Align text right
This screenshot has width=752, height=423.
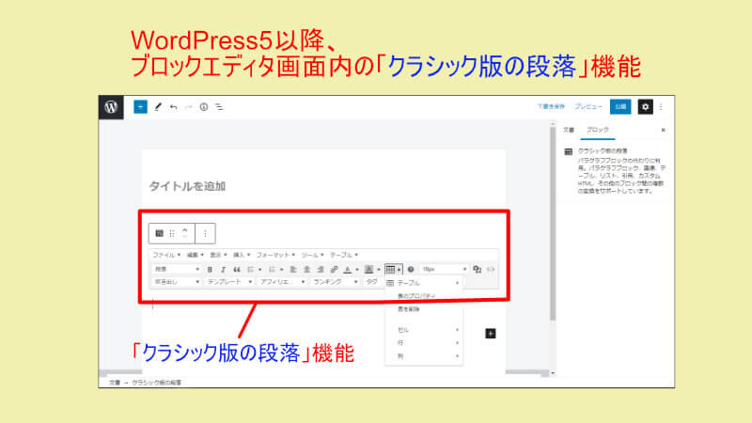tap(321, 270)
